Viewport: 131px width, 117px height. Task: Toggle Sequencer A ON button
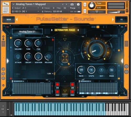(x=57, y=85)
